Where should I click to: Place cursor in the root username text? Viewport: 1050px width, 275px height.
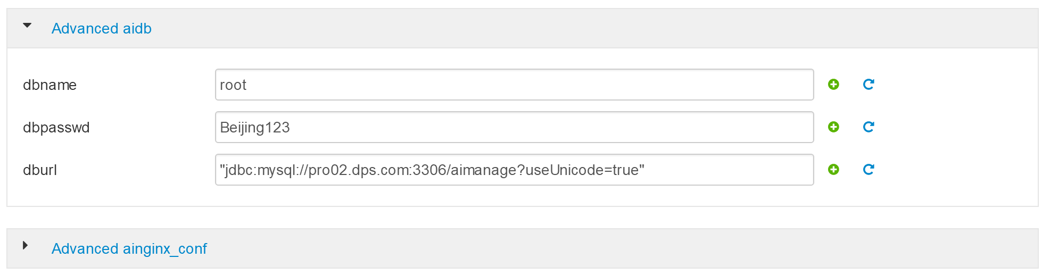(x=233, y=85)
